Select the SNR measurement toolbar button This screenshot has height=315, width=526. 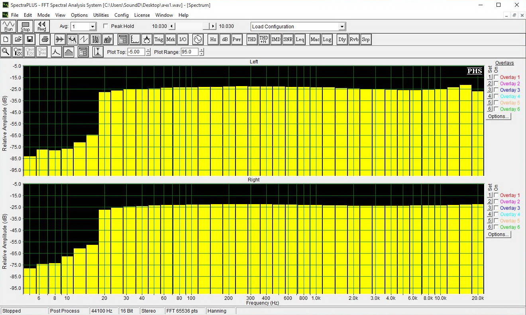[288, 39]
